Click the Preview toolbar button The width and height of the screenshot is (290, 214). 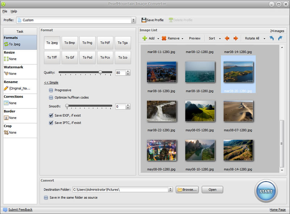pyautogui.click(x=195, y=38)
